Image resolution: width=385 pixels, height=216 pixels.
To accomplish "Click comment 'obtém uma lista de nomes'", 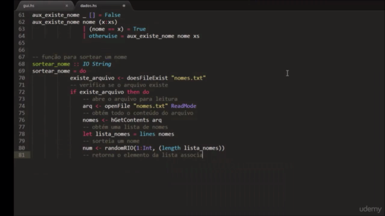I will point(130,127).
